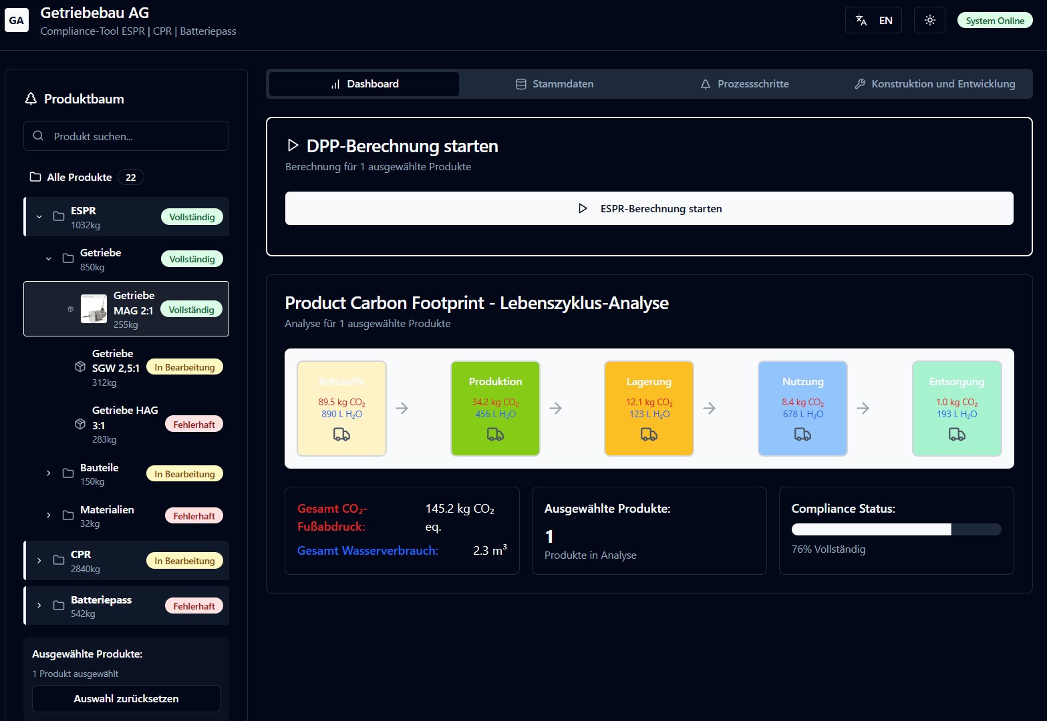The height and width of the screenshot is (721, 1047).
Task: Click the cube icon beside Getriebe SGW 2,5:1
Action: pyautogui.click(x=80, y=367)
